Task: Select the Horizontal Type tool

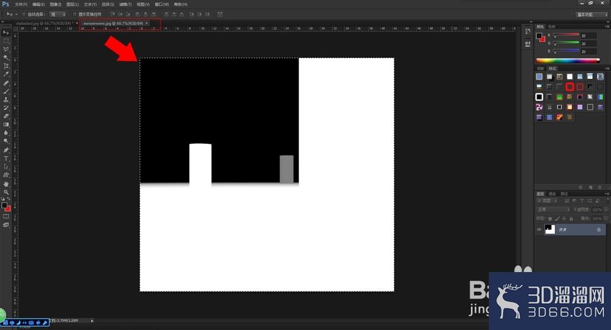Action: tap(6, 159)
